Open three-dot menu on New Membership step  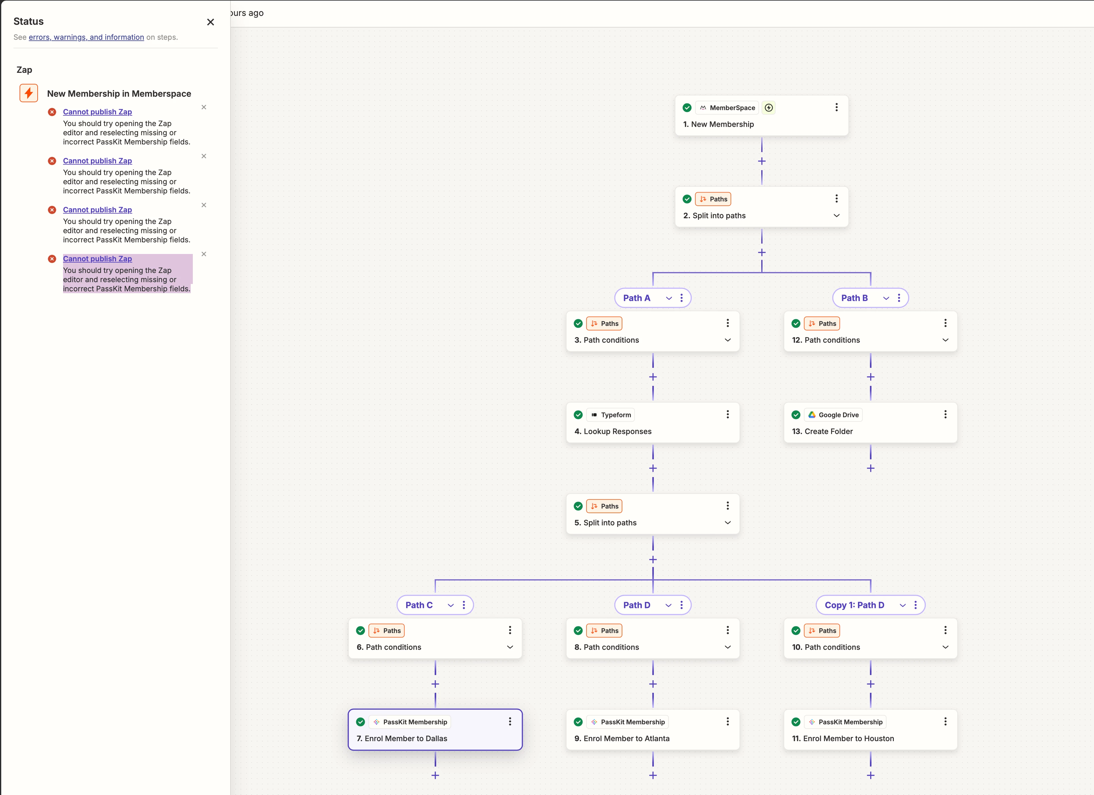(837, 107)
